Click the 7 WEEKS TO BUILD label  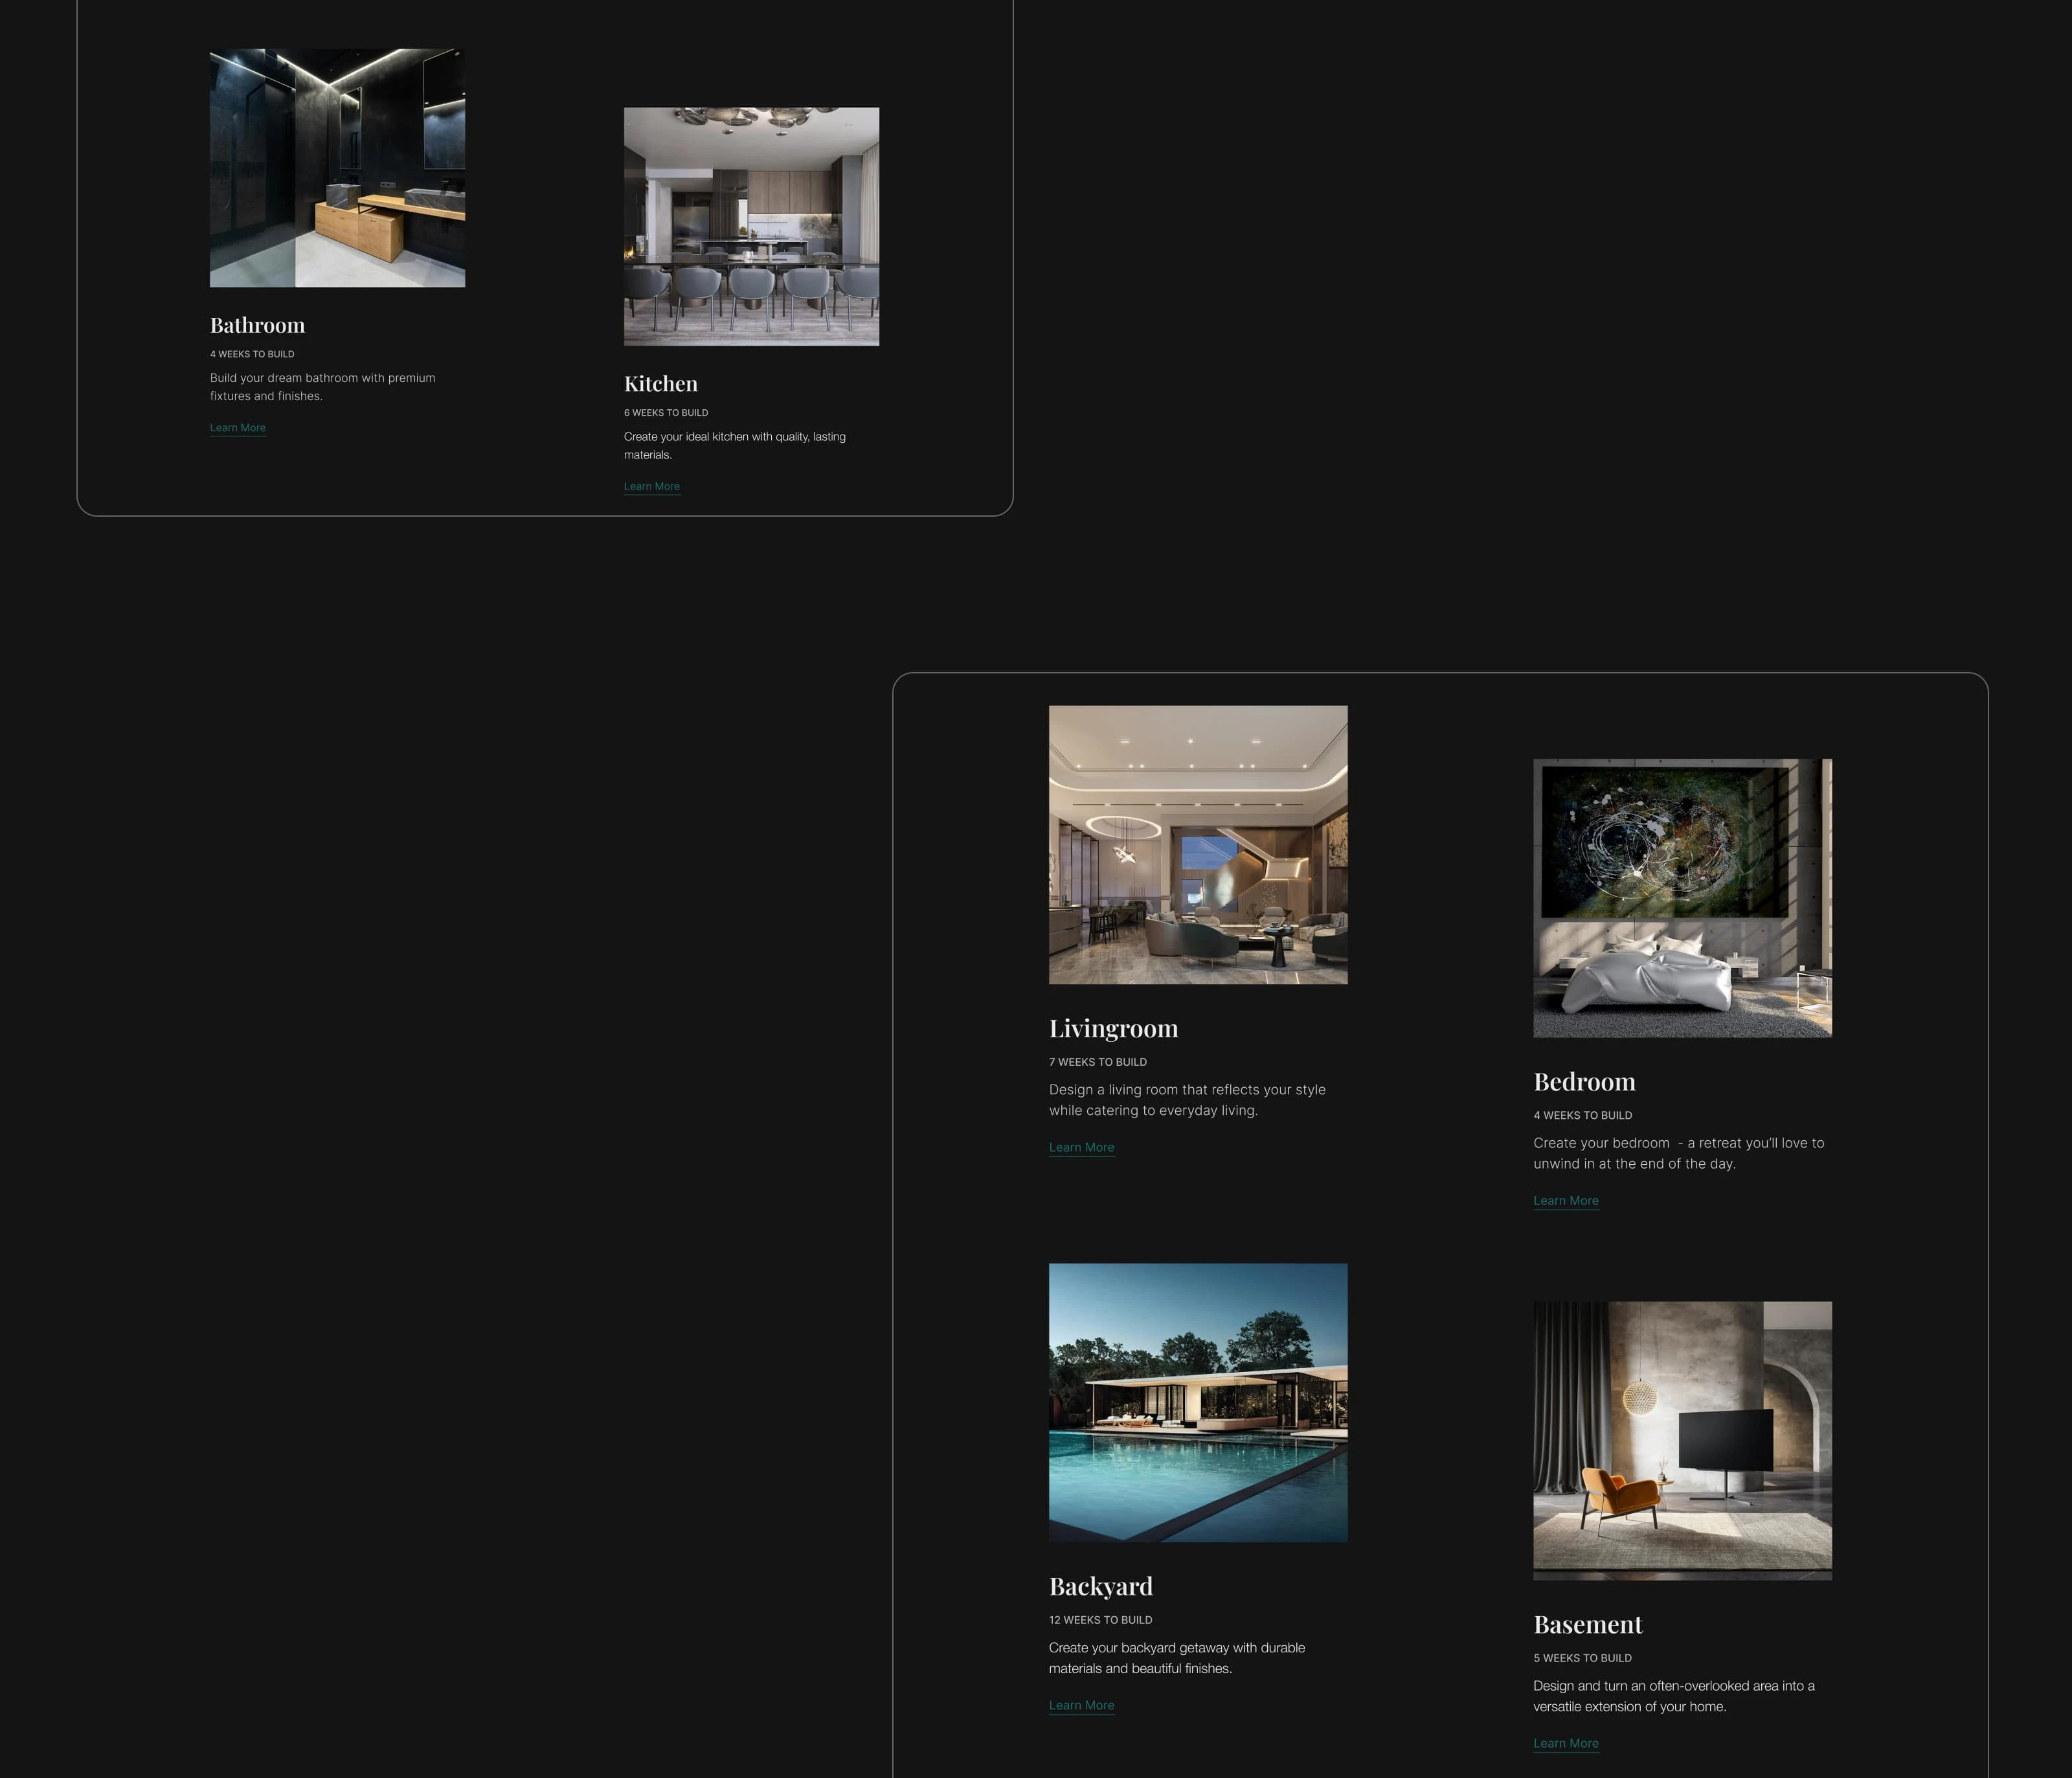pos(1097,1062)
